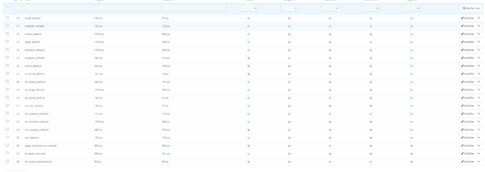The width and height of the screenshot is (485, 172).
Task: Click the Rechercher search button
Action: coord(471,8)
